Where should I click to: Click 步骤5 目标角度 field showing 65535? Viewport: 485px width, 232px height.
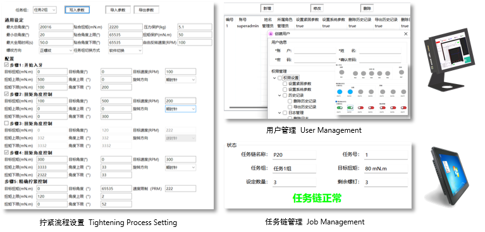coord(116,188)
